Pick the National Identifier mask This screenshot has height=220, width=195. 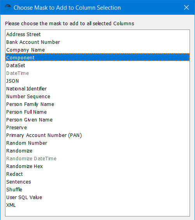point(97,89)
